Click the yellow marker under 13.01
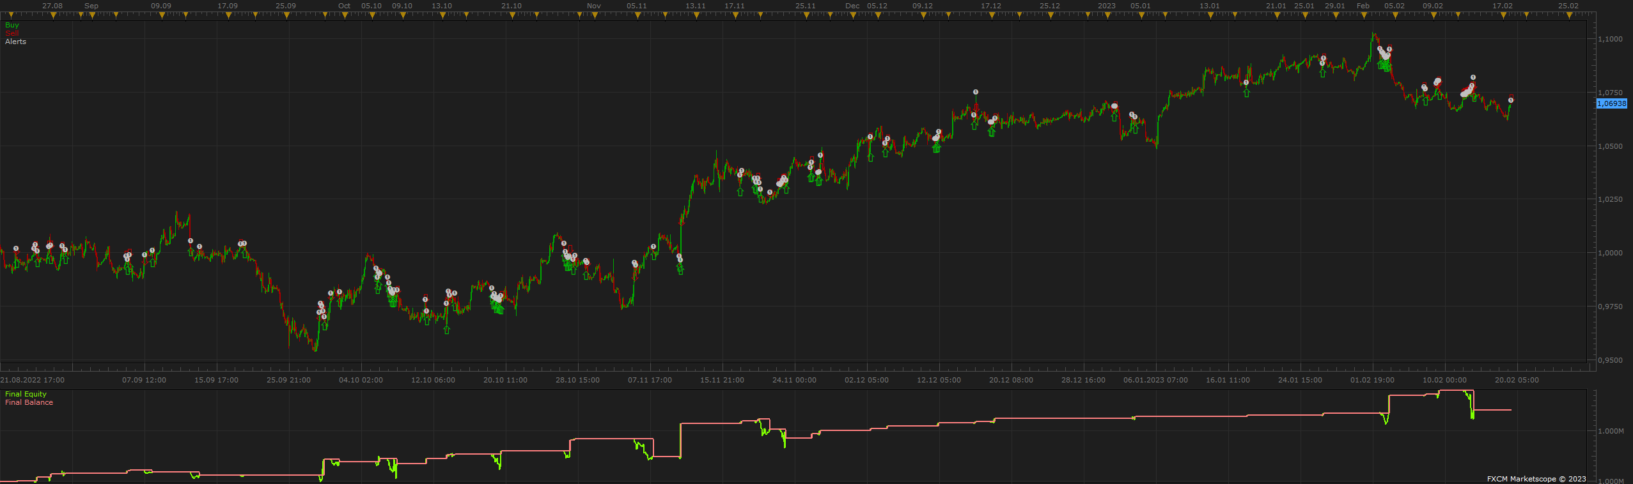Viewport: 1633px width, 484px height. click(1209, 15)
